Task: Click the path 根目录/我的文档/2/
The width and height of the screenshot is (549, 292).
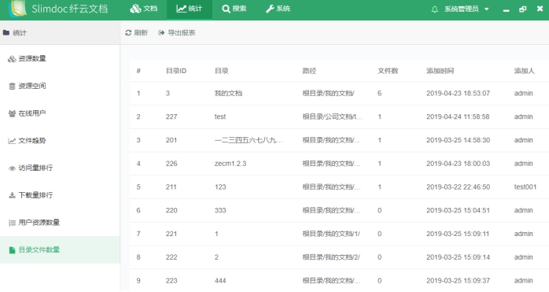Action: point(331,257)
